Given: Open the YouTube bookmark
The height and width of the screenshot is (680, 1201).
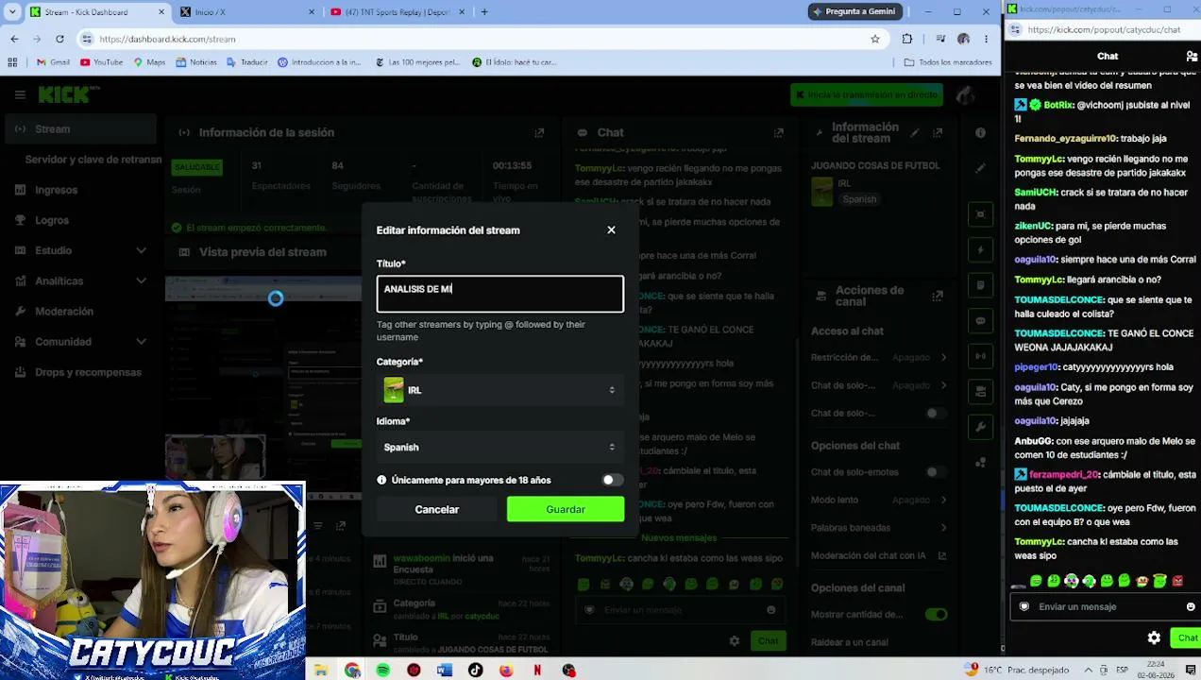Looking at the screenshot, I should point(101,62).
